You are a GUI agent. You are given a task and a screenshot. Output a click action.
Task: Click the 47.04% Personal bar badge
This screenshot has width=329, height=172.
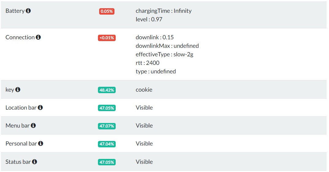pos(107,144)
